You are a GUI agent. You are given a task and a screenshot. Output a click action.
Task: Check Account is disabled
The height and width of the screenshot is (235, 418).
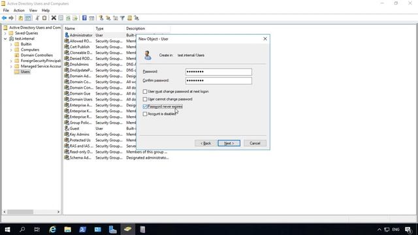click(x=145, y=114)
